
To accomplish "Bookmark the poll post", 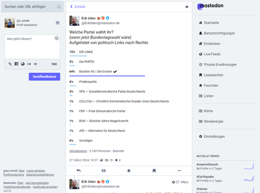I will point(154,171).
